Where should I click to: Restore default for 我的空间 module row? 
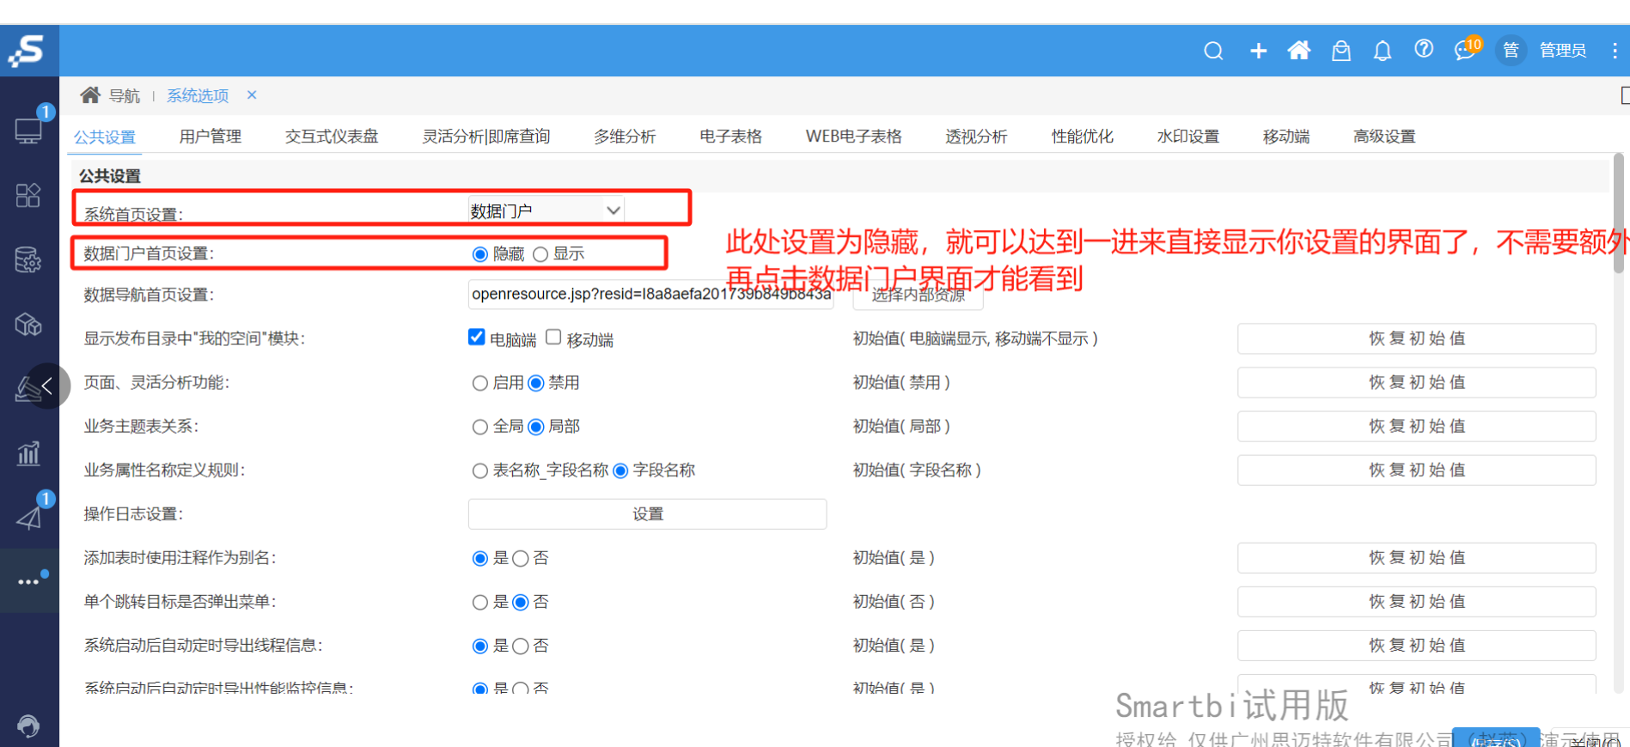click(x=1417, y=338)
